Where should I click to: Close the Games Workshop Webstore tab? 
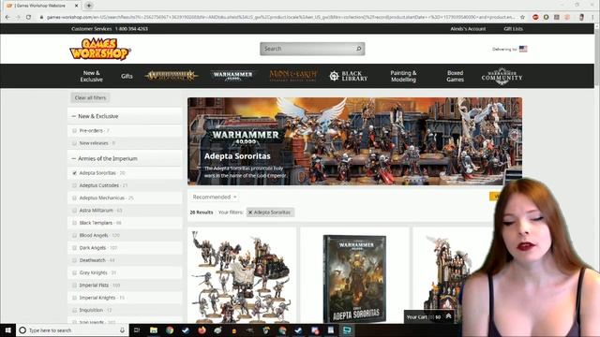[x=77, y=6]
